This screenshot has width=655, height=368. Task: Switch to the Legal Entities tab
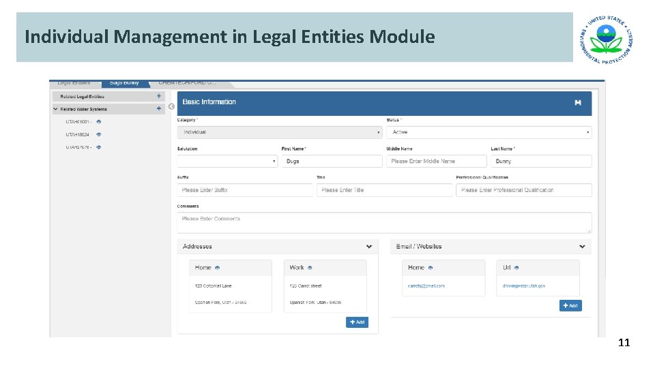74,83
